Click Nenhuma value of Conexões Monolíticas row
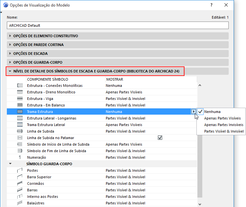Image resolution: width=246 pixels, height=207 pixels. (114, 86)
